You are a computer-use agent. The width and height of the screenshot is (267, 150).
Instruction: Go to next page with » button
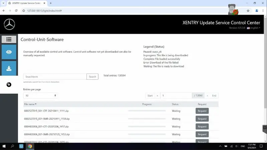207,96
